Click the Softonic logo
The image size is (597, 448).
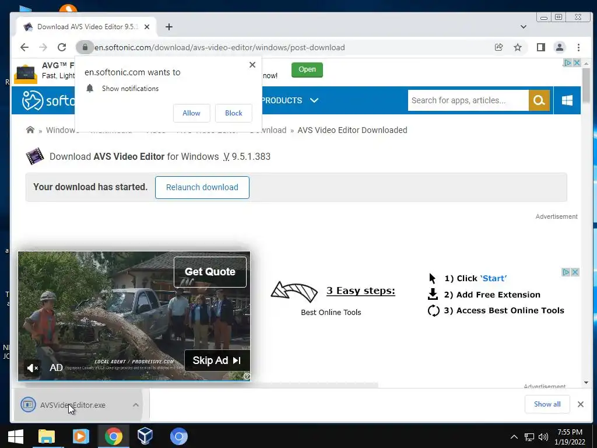tap(48, 100)
